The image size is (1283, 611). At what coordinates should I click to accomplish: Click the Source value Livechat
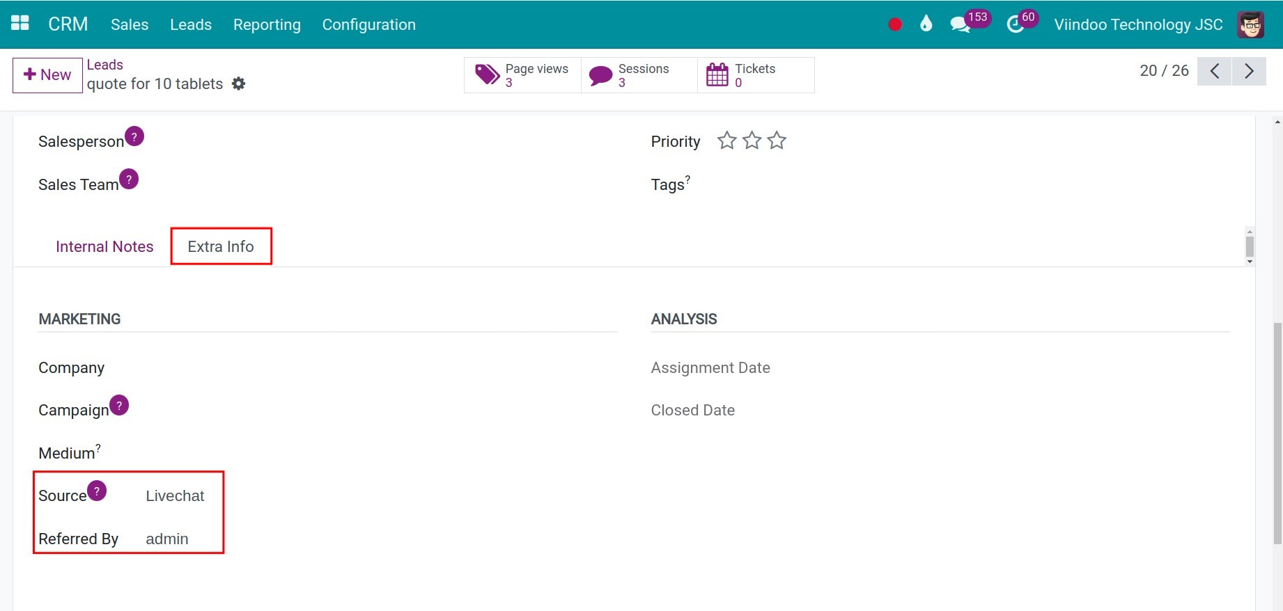pyautogui.click(x=175, y=495)
